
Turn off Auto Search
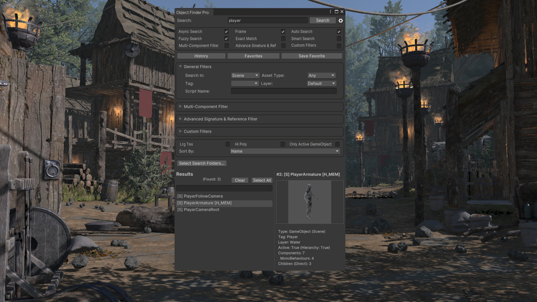339,31
